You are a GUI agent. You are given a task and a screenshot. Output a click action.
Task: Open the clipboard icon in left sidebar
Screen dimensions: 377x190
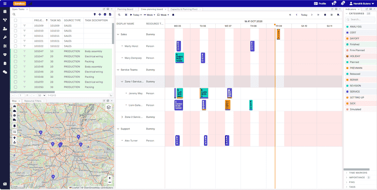pos(5,63)
